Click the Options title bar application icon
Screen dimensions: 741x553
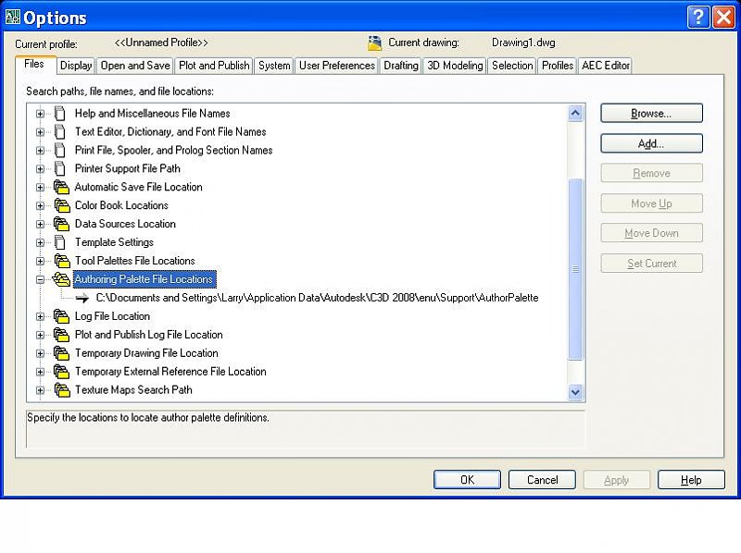click(13, 17)
